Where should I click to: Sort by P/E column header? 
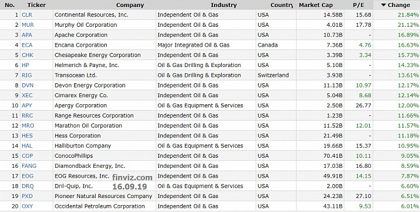click(358, 5)
